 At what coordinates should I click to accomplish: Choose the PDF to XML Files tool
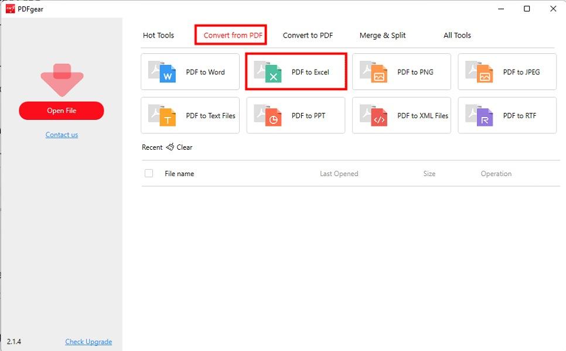401,115
